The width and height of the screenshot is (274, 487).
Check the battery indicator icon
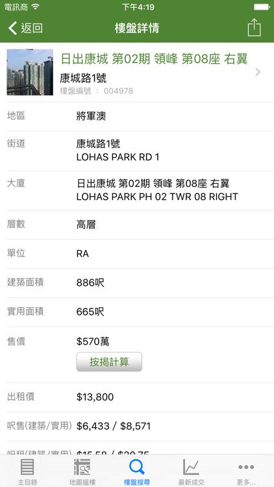click(261, 7)
